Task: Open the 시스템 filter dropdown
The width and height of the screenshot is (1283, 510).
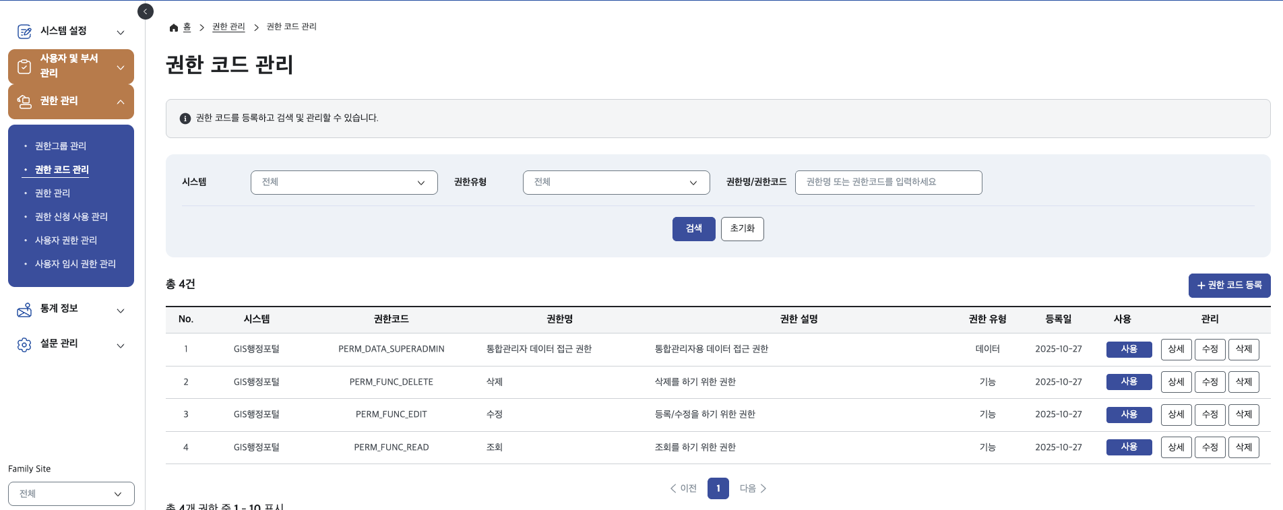Action: (344, 183)
